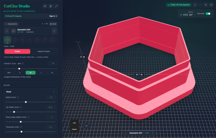Viewport: 216px width, 138px height.
Task: Choose the Mini size preset
Action: pyautogui.click(x=9, y=73)
